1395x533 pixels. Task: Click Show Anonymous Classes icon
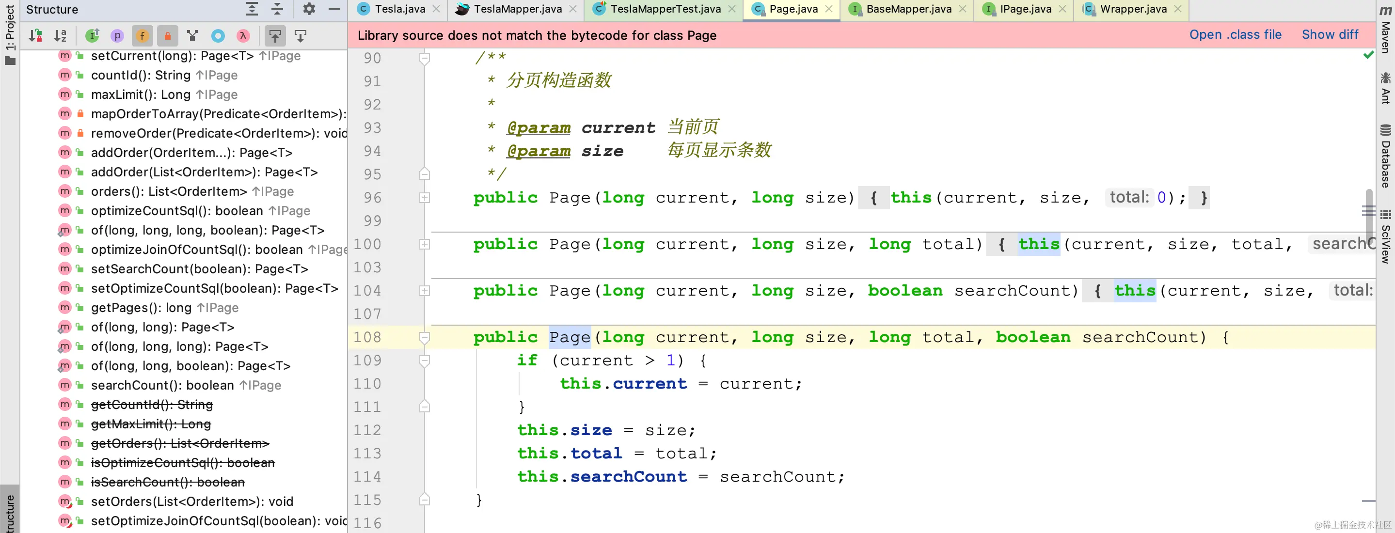[x=218, y=36]
